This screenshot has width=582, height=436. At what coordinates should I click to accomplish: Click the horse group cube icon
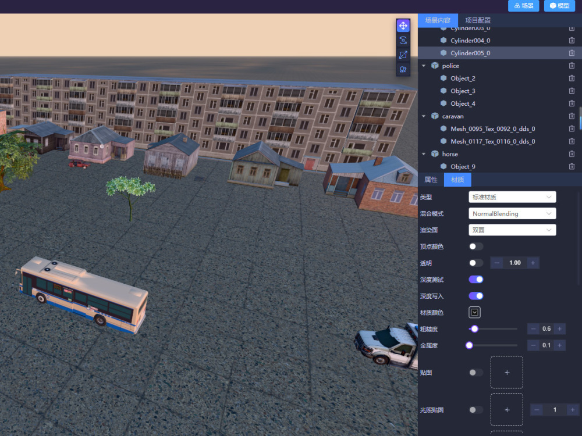pos(435,154)
